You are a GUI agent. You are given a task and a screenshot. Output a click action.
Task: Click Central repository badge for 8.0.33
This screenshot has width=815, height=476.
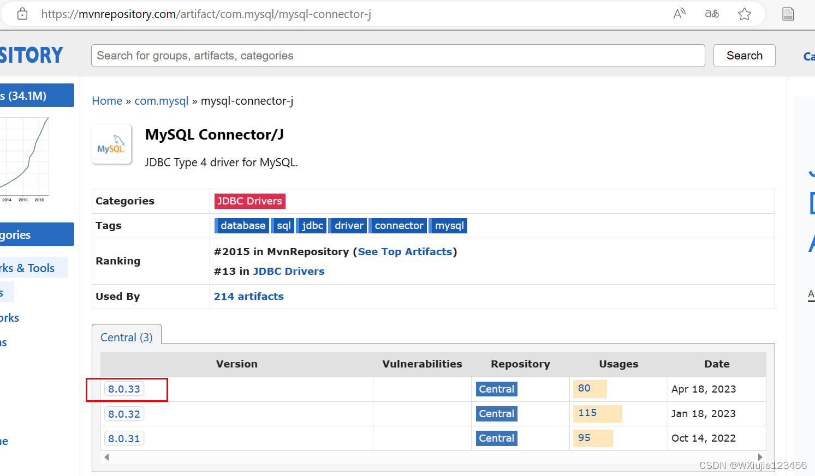pyautogui.click(x=497, y=389)
